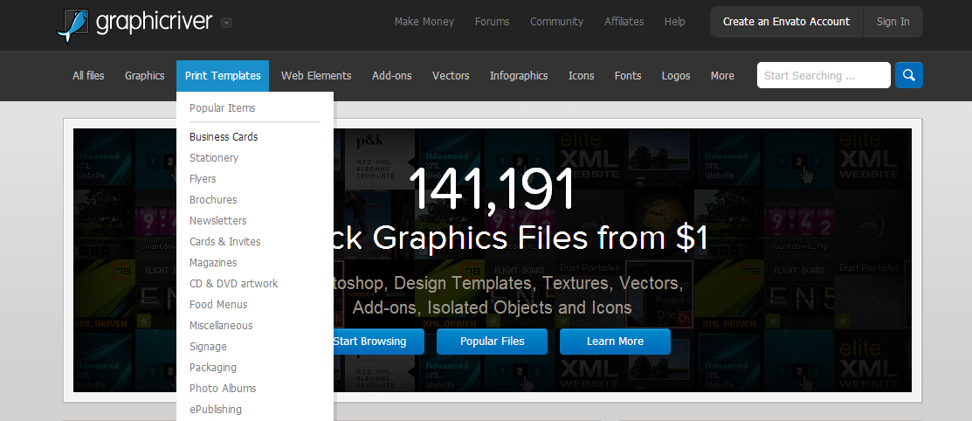The image size is (972, 421).
Task: Click the Popular Files button
Action: point(493,342)
